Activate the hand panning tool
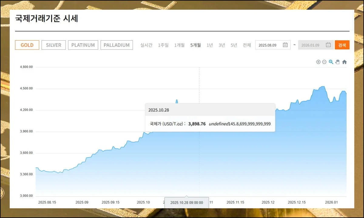The width and height of the screenshot is (364, 218). pyautogui.click(x=337, y=62)
